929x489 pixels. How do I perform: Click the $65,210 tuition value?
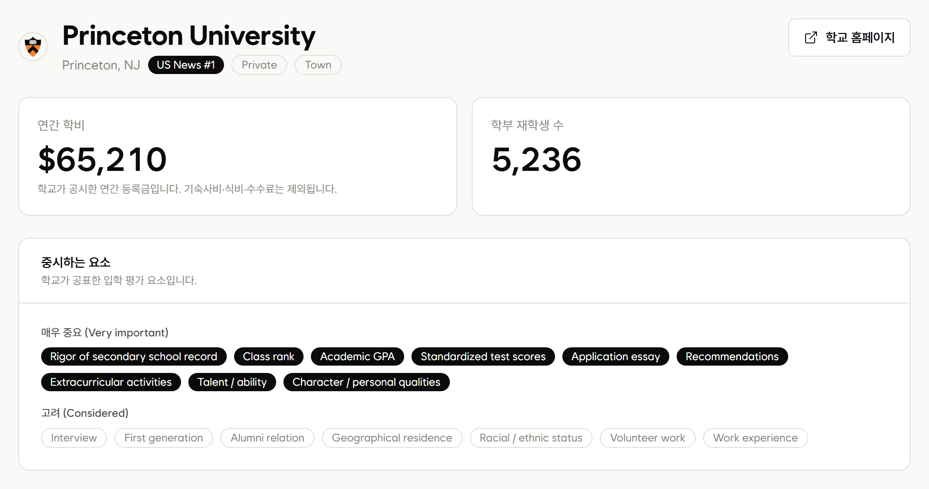(x=102, y=159)
